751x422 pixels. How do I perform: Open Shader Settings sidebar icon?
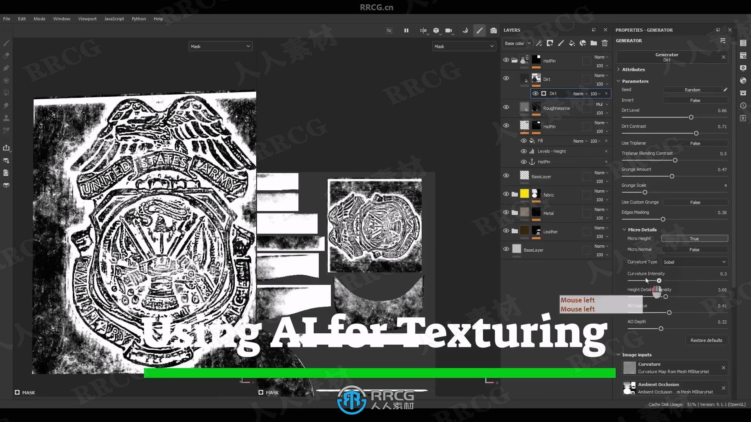[x=743, y=80]
